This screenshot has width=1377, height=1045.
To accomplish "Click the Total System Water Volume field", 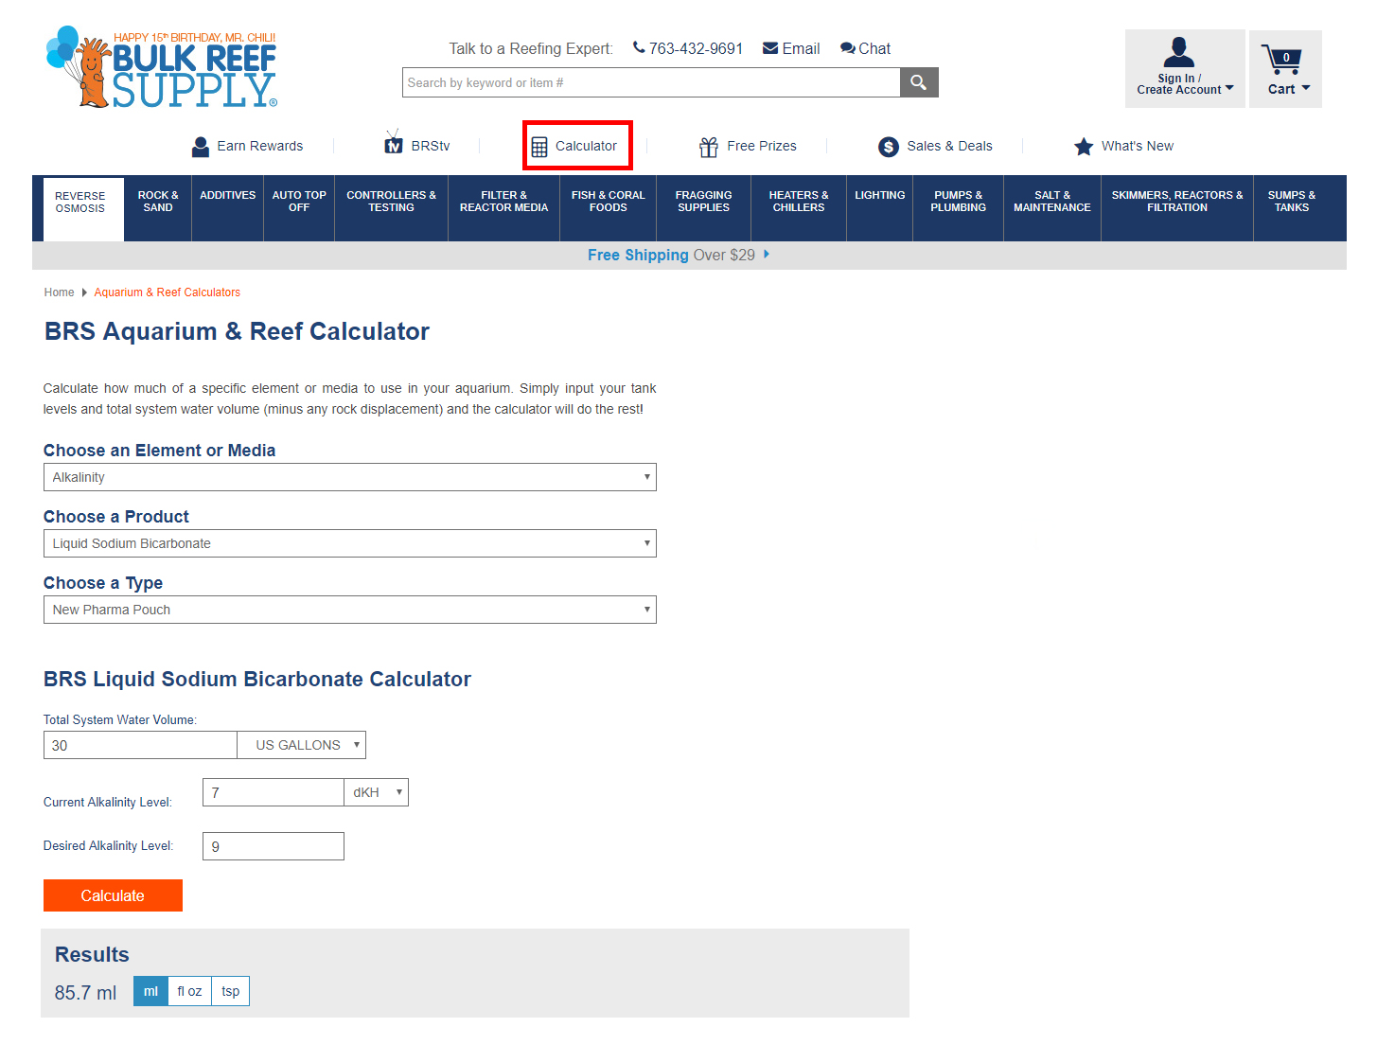I will (x=140, y=745).
